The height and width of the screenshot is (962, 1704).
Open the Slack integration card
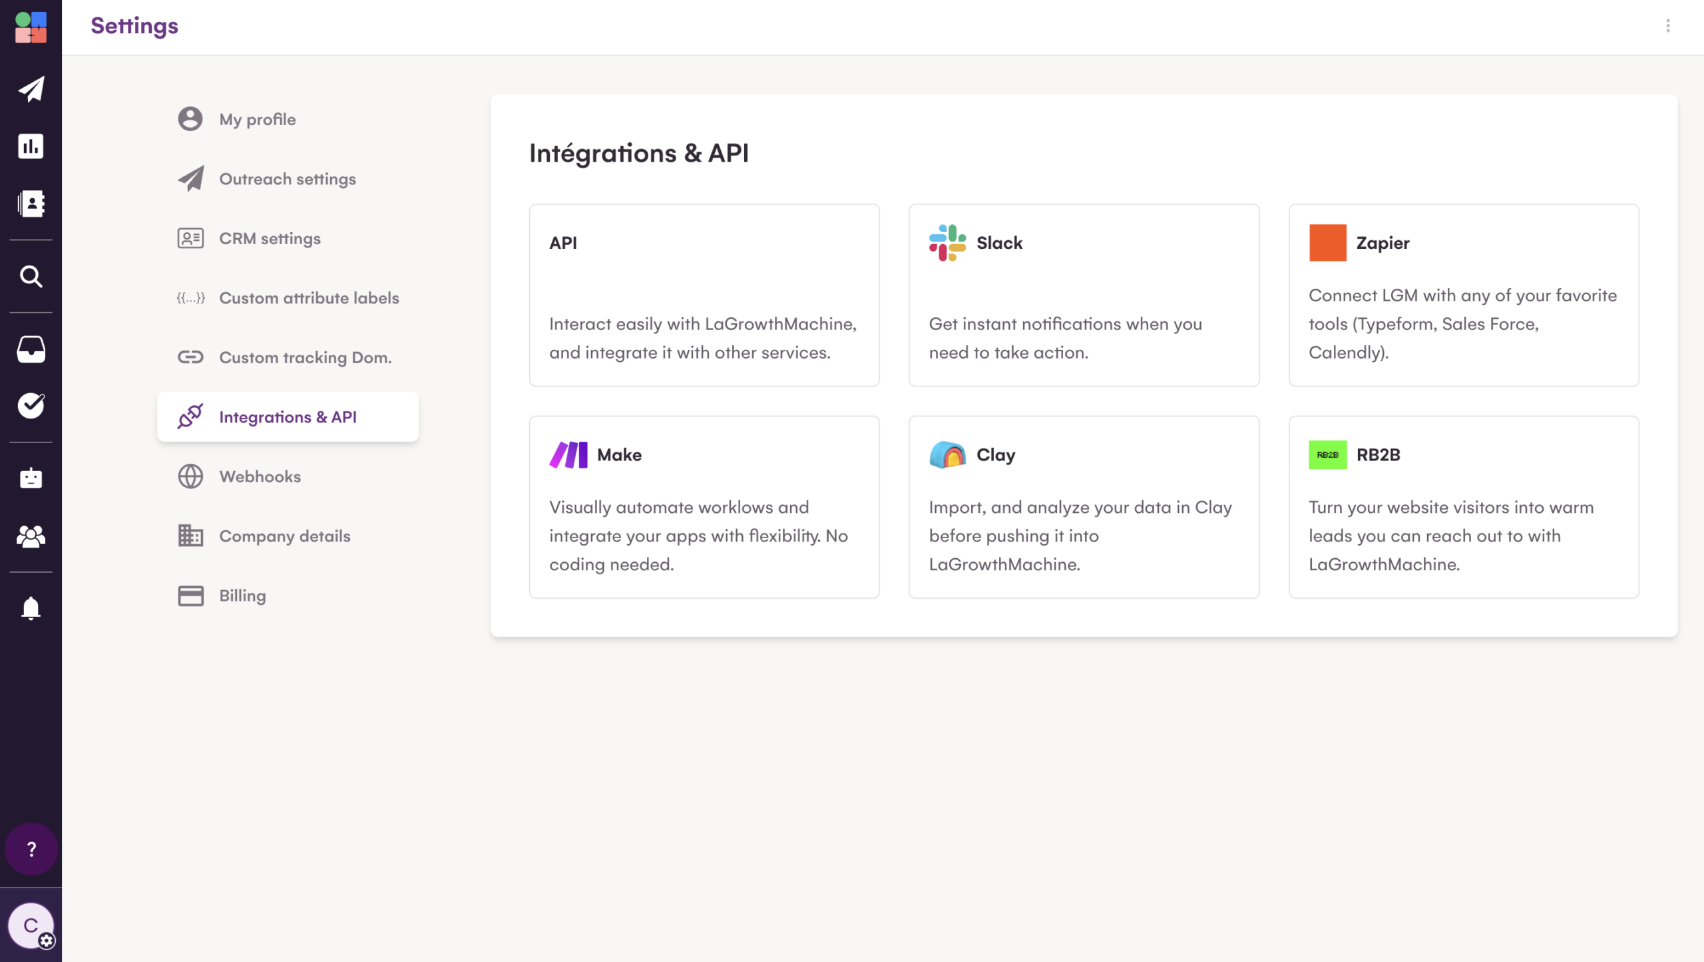pos(1083,295)
